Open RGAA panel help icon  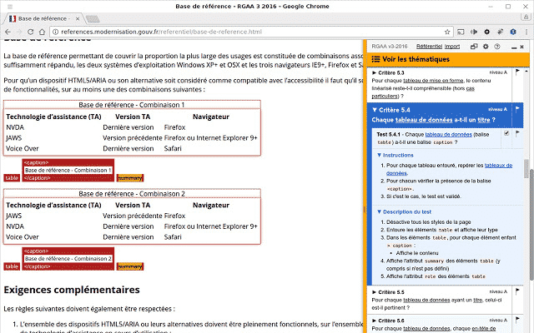[497, 47]
